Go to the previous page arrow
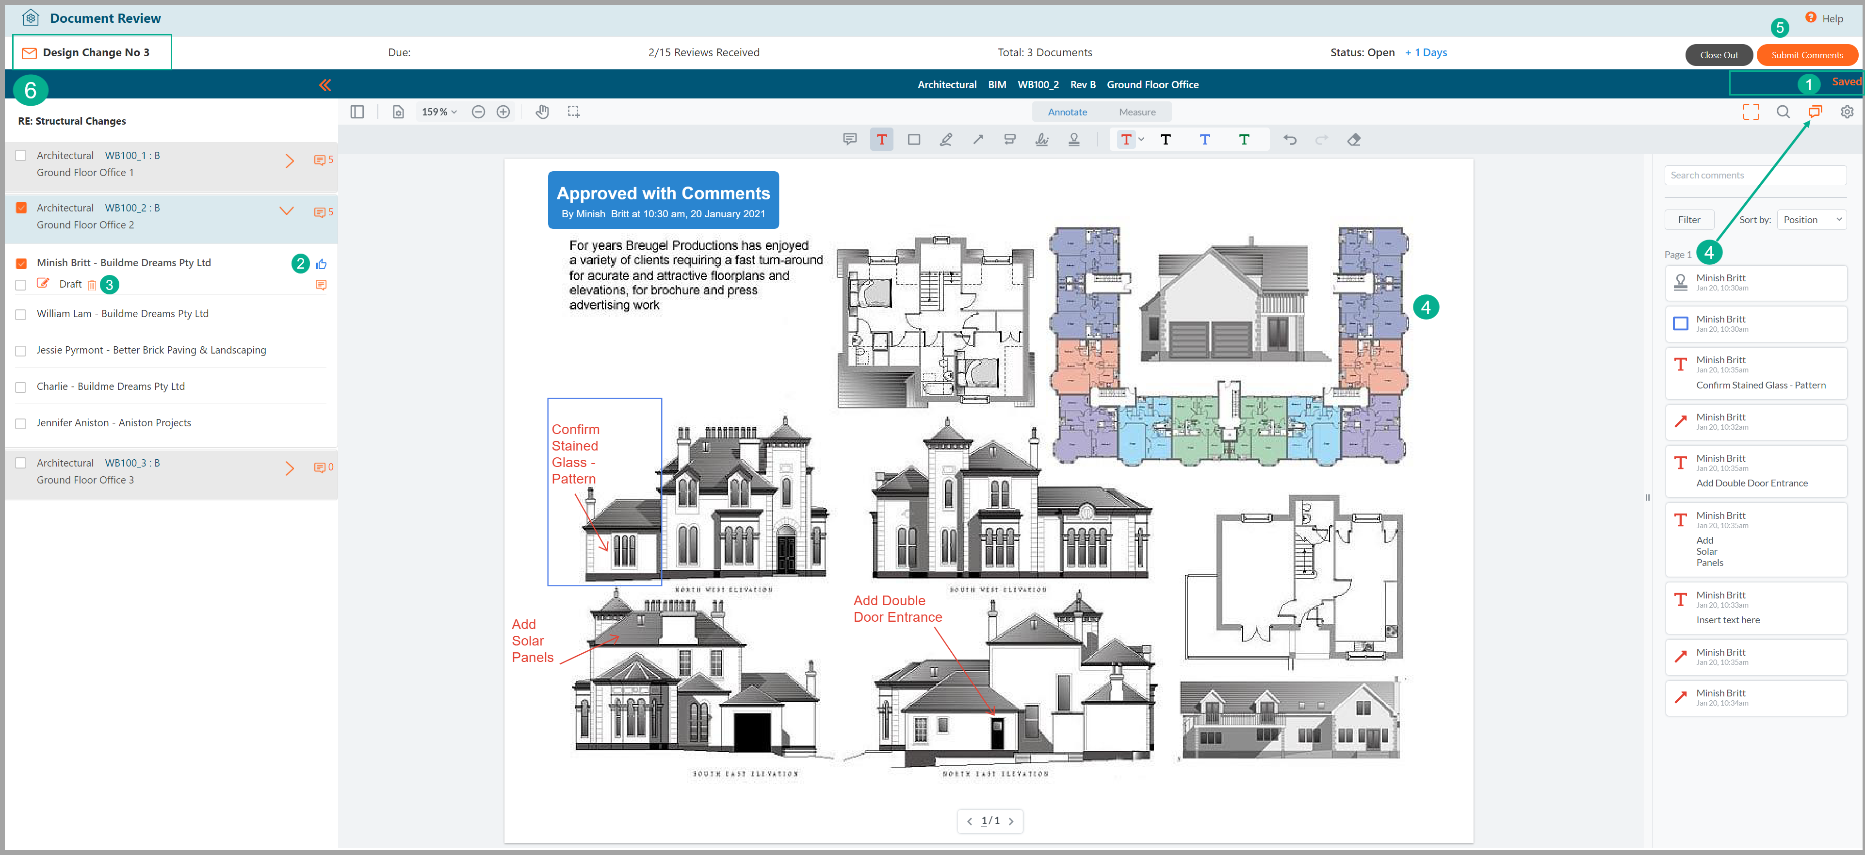 tap(970, 821)
